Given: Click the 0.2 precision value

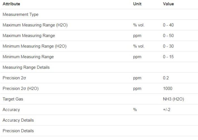Looking at the screenshot, I should tap(166, 78).
